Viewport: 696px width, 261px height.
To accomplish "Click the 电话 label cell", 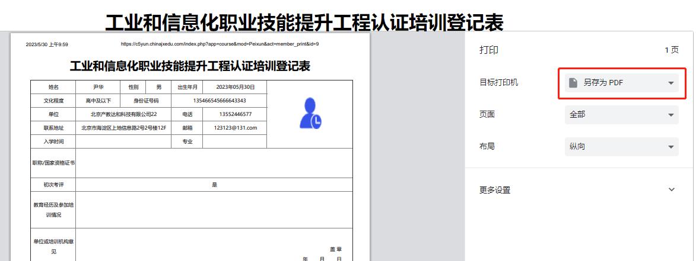I will click(x=187, y=114).
